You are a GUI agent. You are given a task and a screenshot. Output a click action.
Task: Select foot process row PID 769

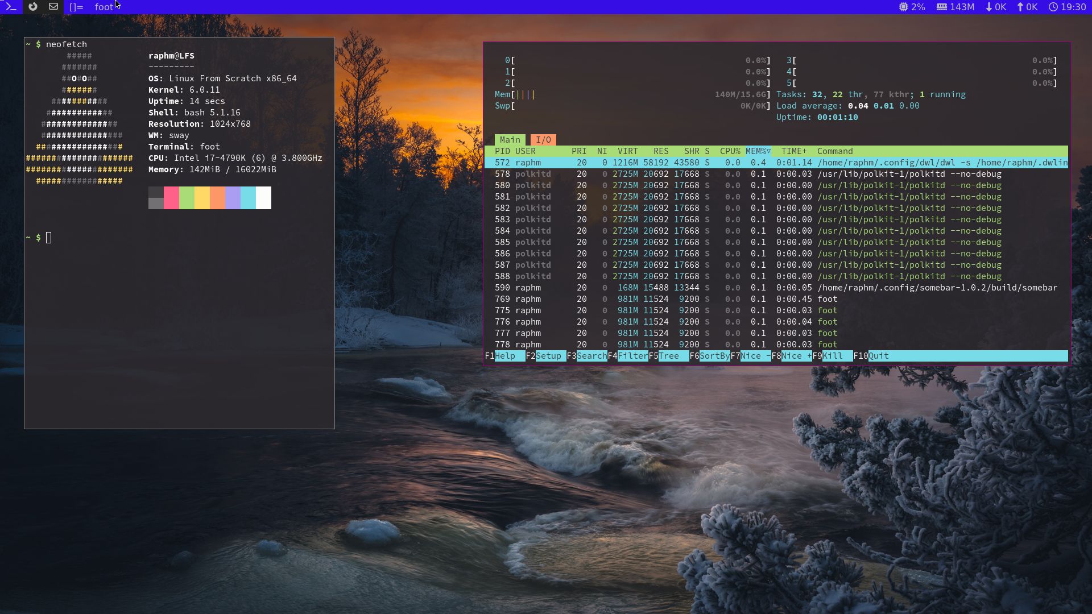pos(776,299)
